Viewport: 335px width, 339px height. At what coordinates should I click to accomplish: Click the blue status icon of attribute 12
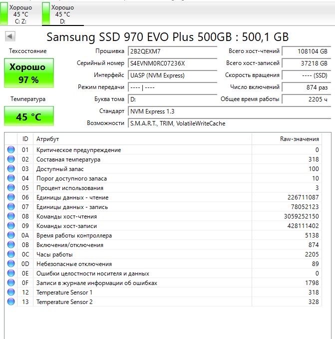click(11, 292)
